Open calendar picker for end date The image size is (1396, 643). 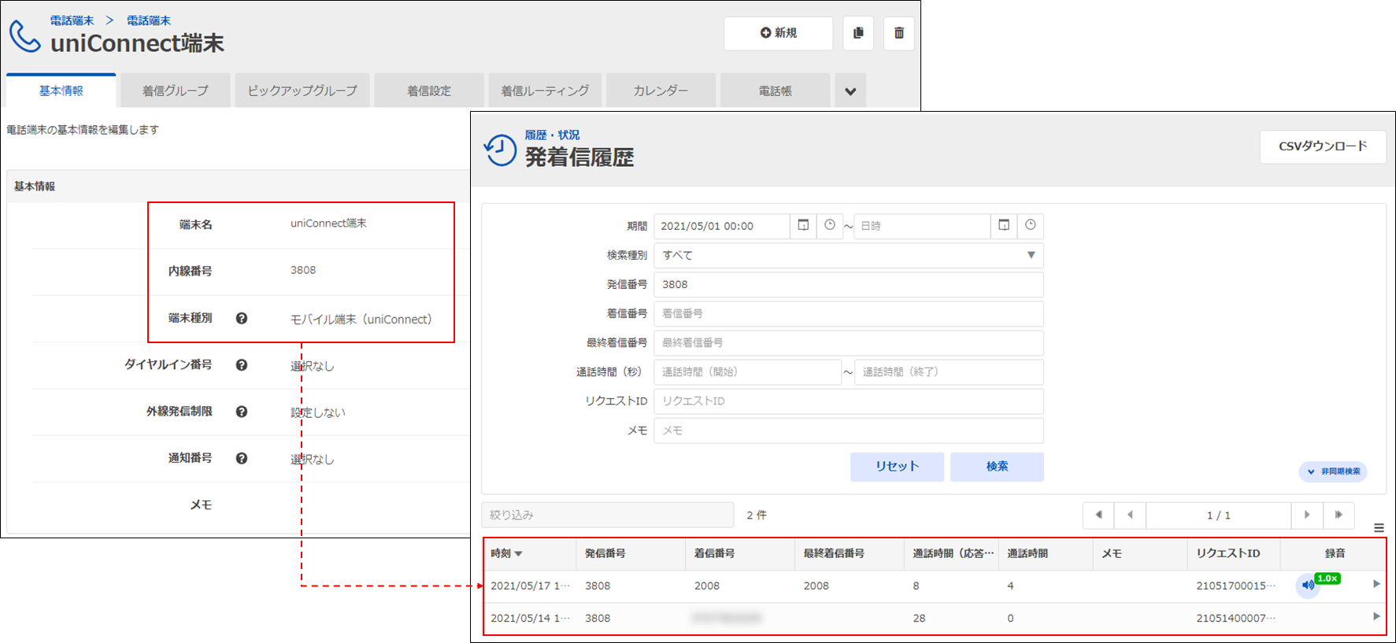(1004, 226)
